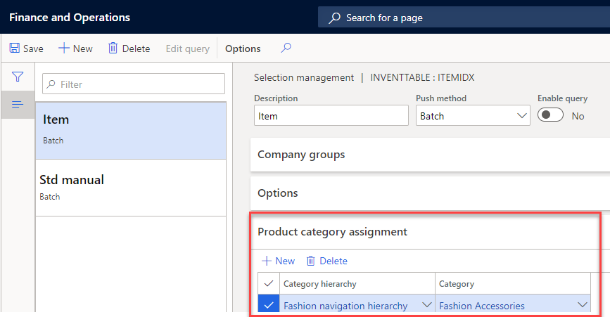Viewport: 610px width, 317px height.
Task: Click the magnifier in Search for a page
Action: click(334, 18)
